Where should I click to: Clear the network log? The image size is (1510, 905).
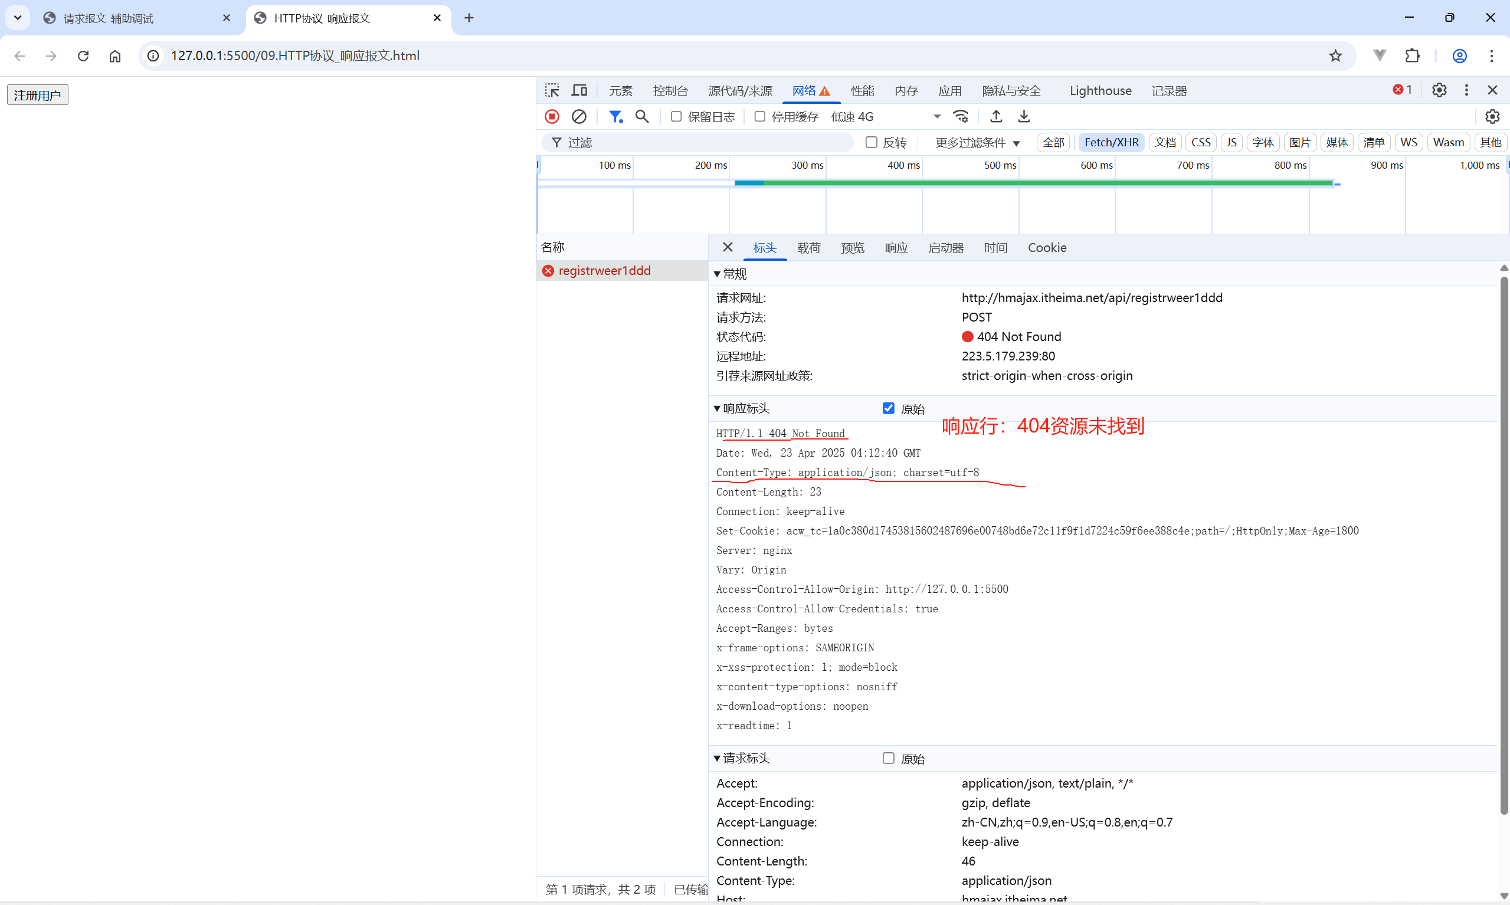click(x=579, y=116)
